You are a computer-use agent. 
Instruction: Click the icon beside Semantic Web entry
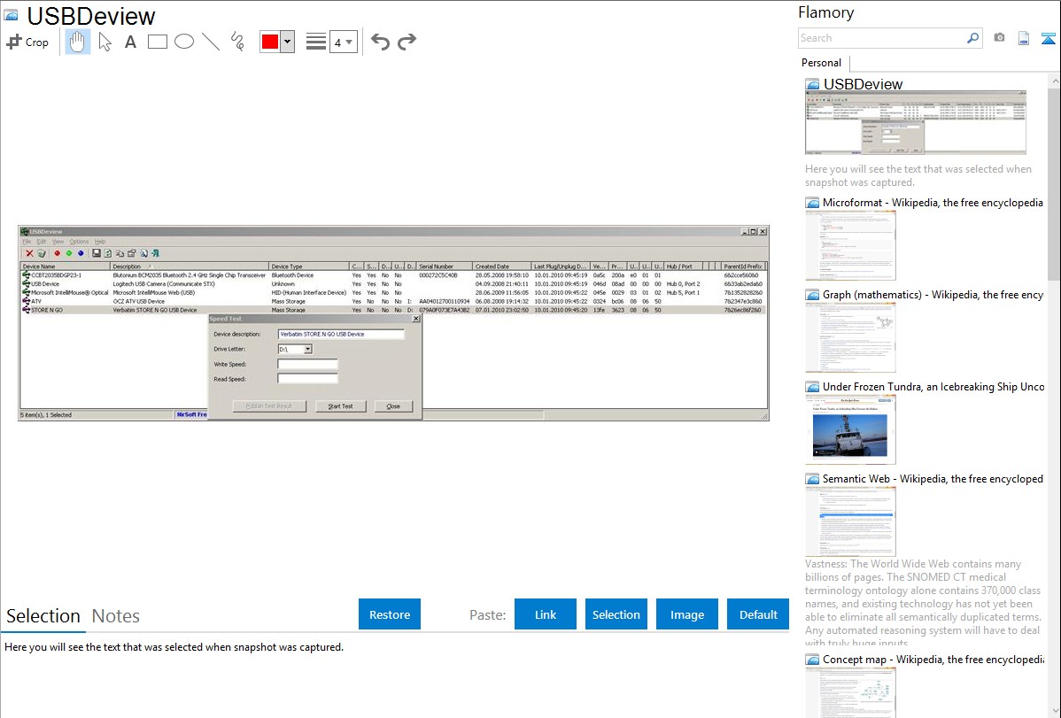point(812,479)
